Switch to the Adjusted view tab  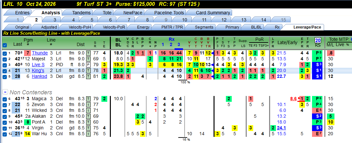[49, 27]
